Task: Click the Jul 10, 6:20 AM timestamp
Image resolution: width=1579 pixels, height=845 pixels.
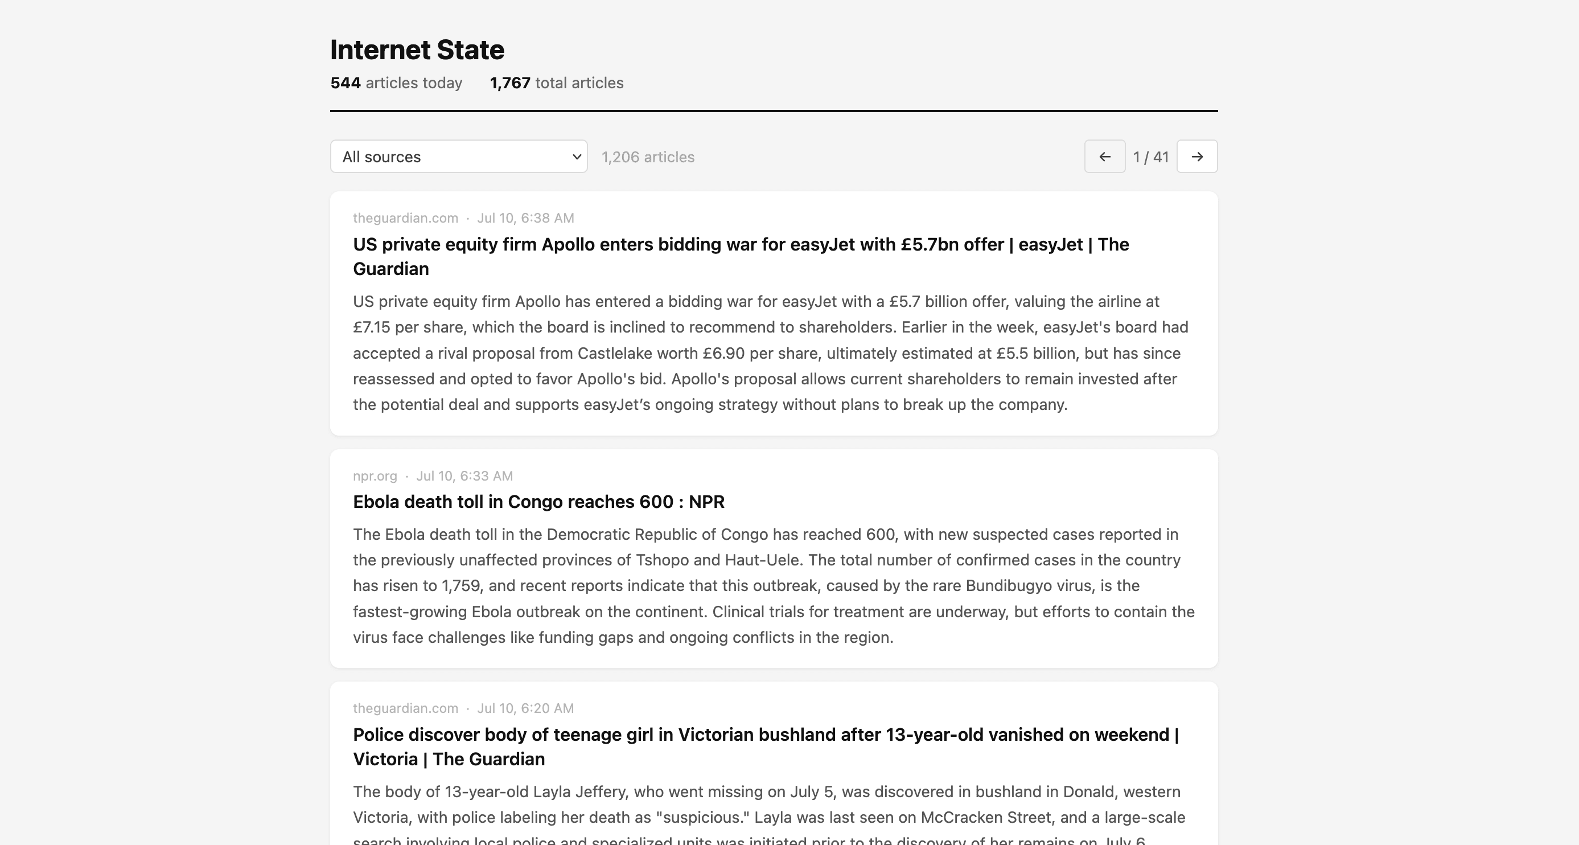Action: tap(525, 708)
